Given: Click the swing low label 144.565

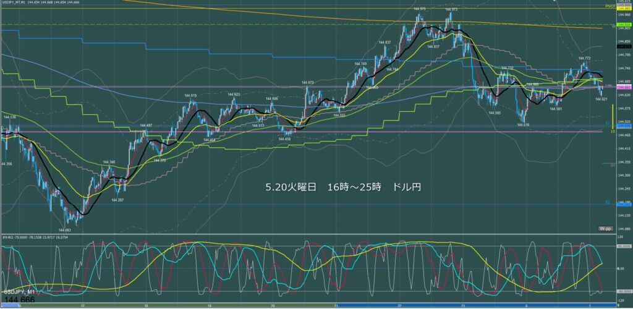Looking at the screenshot, I should 495,113.
